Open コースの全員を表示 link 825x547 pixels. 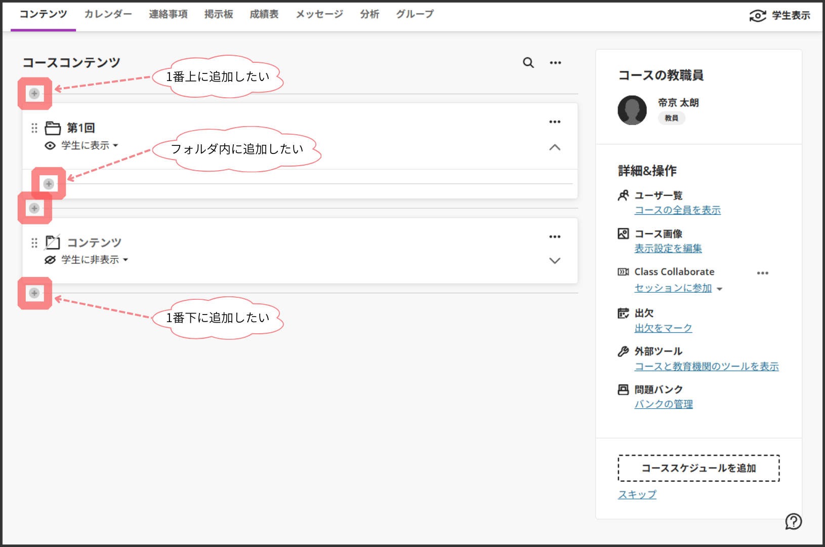pos(677,210)
